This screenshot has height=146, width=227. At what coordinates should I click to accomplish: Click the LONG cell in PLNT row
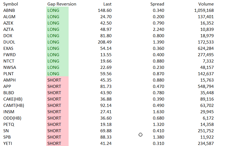click(58, 74)
